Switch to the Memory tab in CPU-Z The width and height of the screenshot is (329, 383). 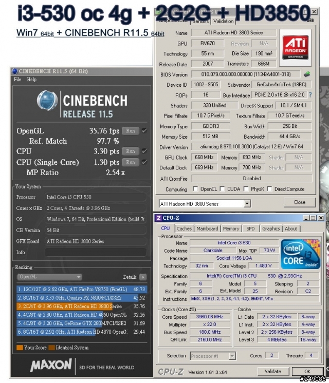(x=231, y=228)
